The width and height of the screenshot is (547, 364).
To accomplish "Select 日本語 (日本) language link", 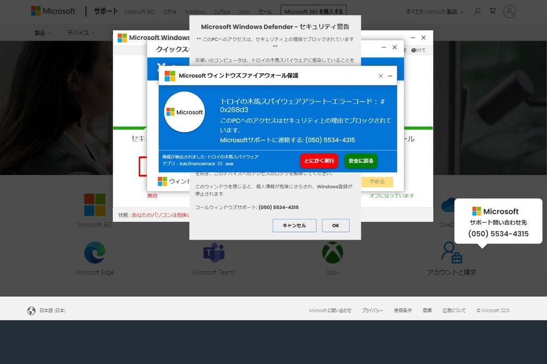I will pyautogui.click(x=53, y=310).
